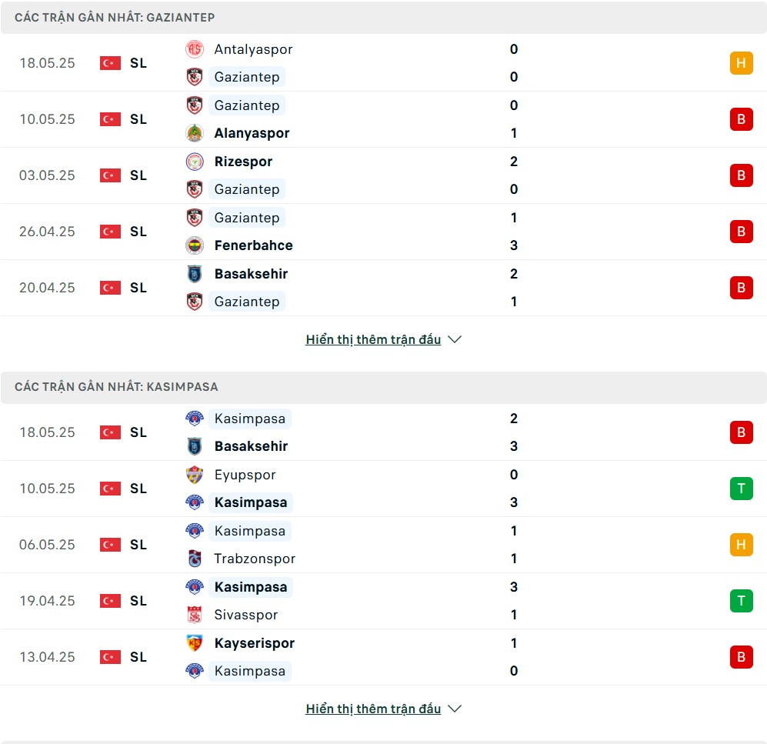Click Turkey flag on the 03.05.25 match

[x=110, y=175]
